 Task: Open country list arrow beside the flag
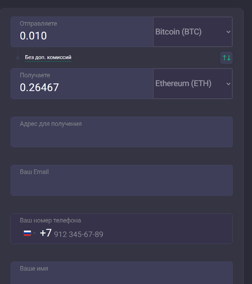click(35, 233)
